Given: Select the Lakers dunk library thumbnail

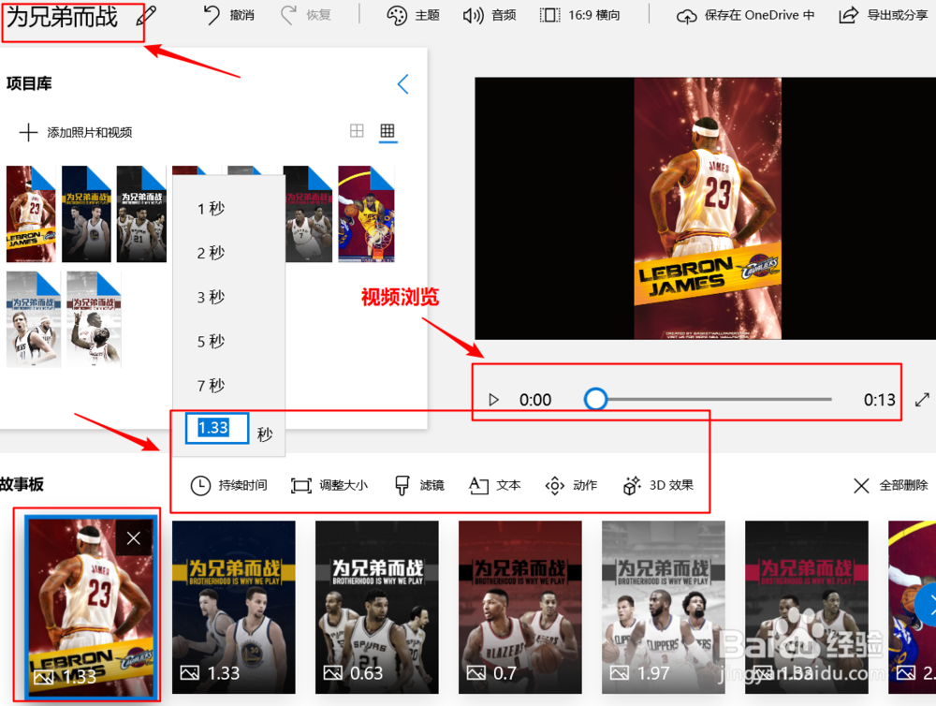Looking at the screenshot, I should click(367, 214).
